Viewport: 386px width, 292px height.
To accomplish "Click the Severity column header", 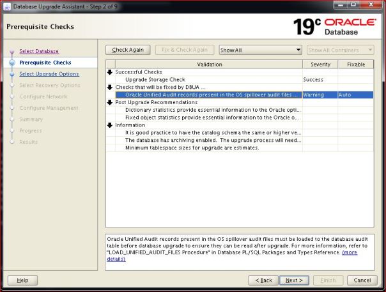I will pos(320,65).
